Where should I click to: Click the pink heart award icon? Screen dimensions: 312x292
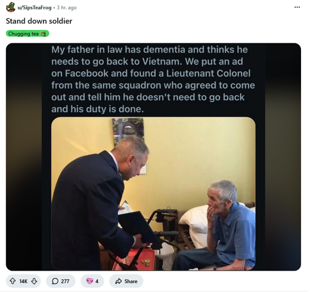[90, 281]
